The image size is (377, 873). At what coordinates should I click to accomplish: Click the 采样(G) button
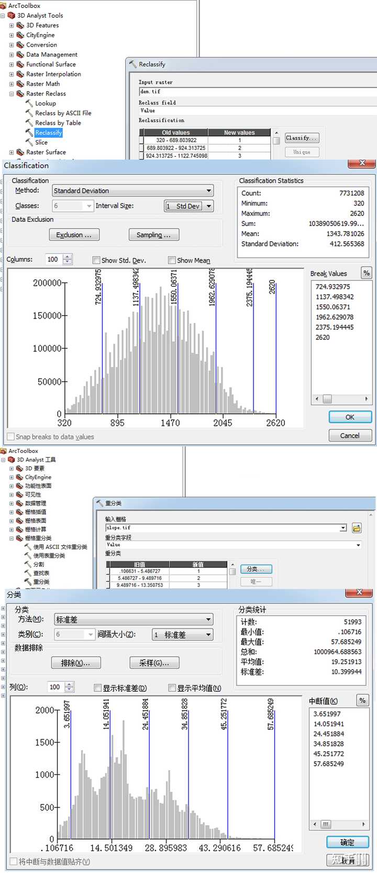coord(154,663)
